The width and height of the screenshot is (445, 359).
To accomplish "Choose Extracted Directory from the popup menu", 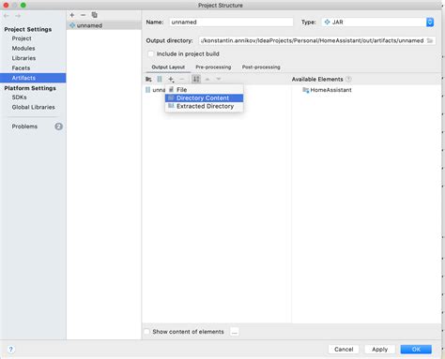I will point(204,106).
